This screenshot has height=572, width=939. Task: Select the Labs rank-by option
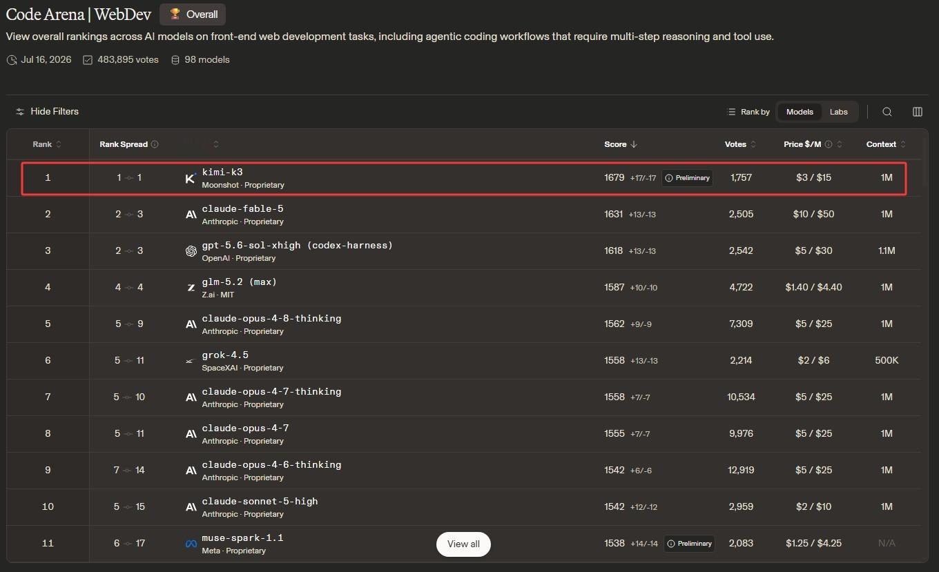tap(838, 112)
